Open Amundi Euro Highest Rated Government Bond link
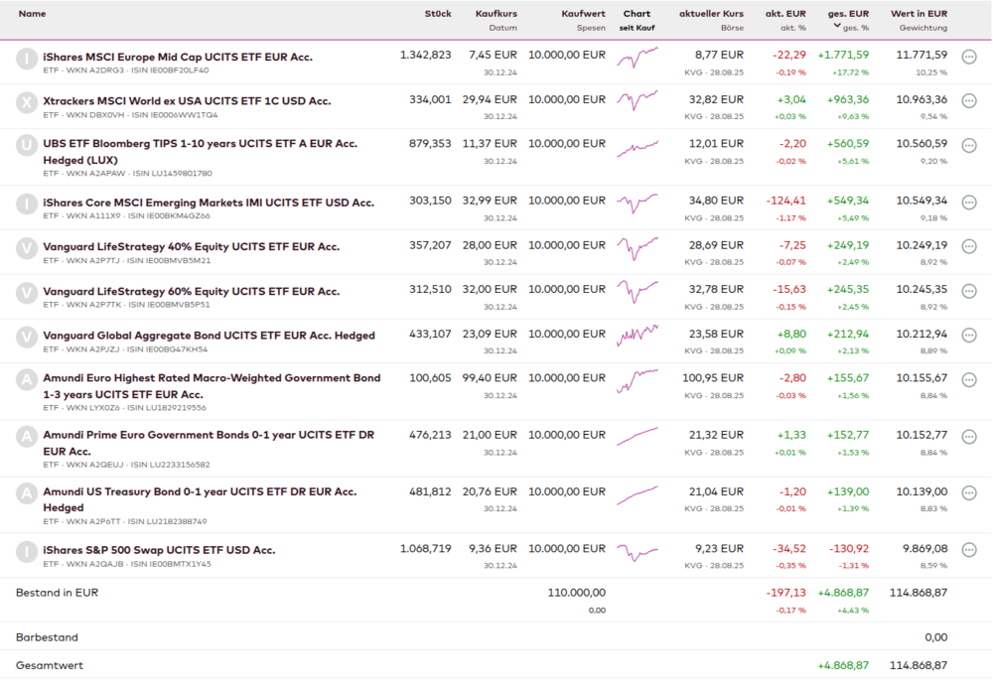Image resolution: width=993 pixels, height=688 pixels. [x=212, y=386]
